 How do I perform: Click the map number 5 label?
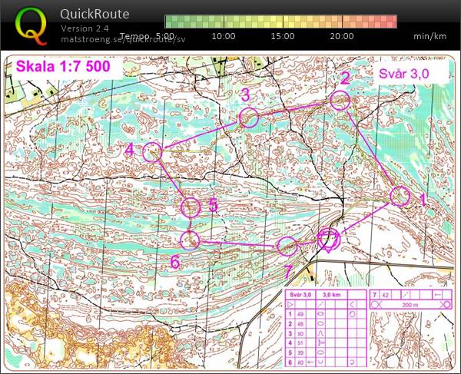(x=214, y=205)
